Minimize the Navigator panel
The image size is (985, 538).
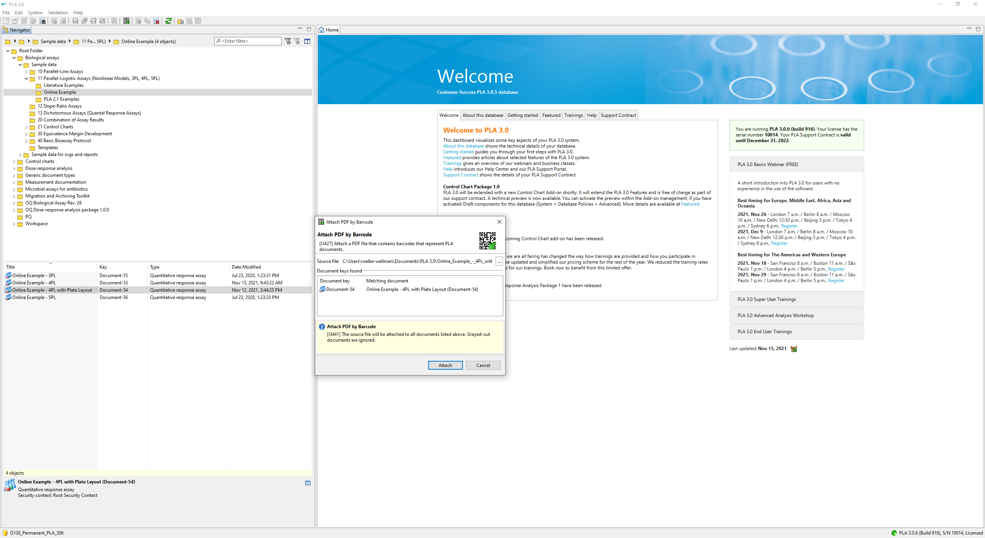300,29
